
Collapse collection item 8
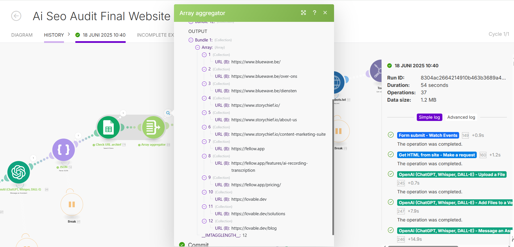click(204, 156)
